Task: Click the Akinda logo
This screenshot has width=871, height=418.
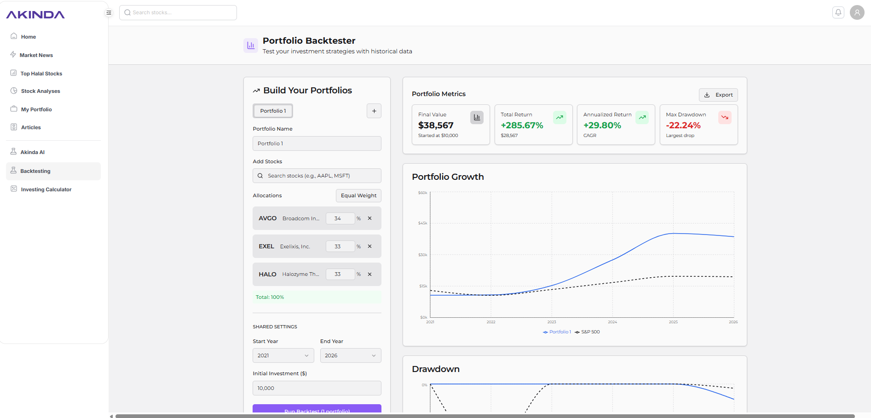Action: coord(35,15)
